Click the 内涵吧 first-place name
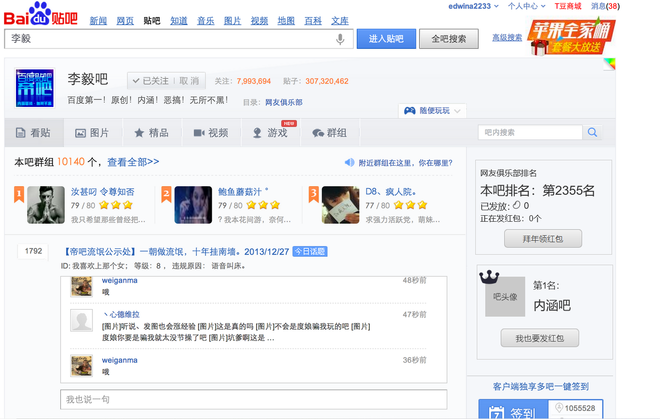This screenshot has height=419, width=660. pos(552,305)
